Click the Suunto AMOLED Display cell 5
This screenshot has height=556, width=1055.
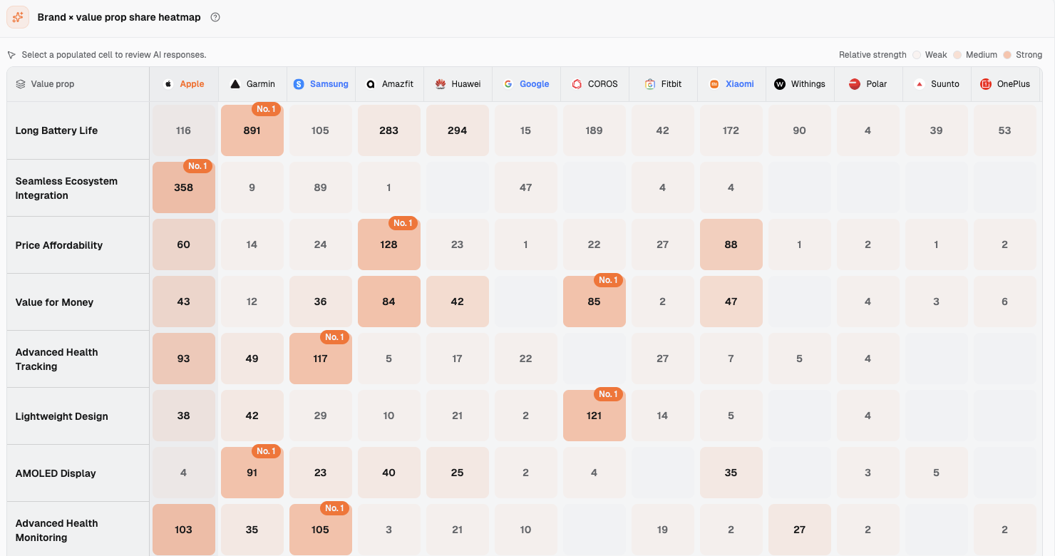pos(937,473)
